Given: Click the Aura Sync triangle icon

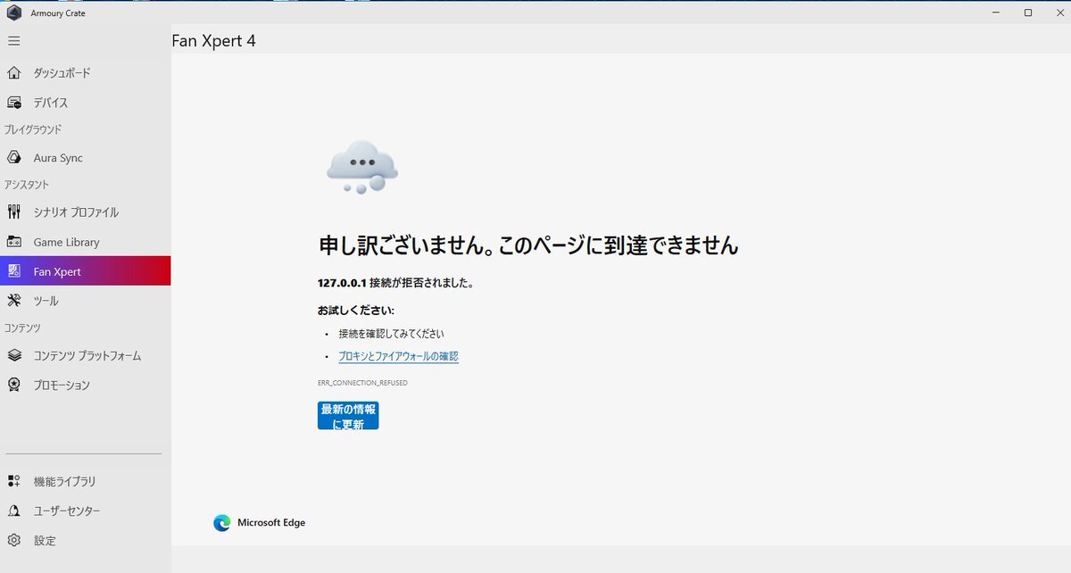Looking at the screenshot, I should click(14, 158).
